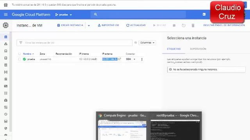Click the Actualizar refresh button
Image resolution: width=250 pixels, height=140 pixels.
click(136, 25)
